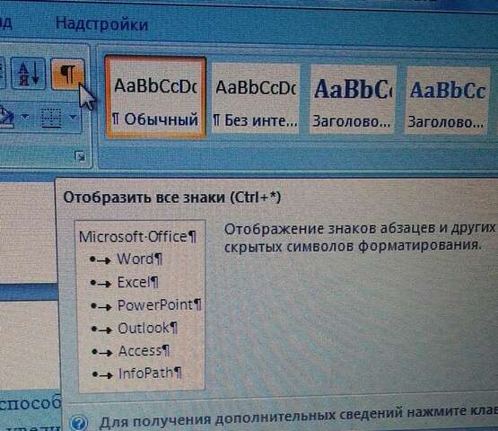
Task: Select the Обычный style
Action: click(155, 97)
